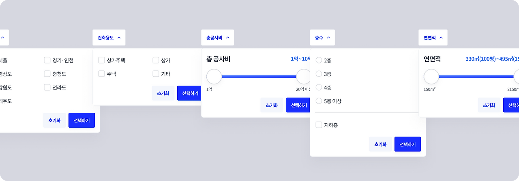This screenshot has width=519, height=181.
Task: Check the 경기·인천 checkbox
Action: pyautogui.click(x=47, y=61)
